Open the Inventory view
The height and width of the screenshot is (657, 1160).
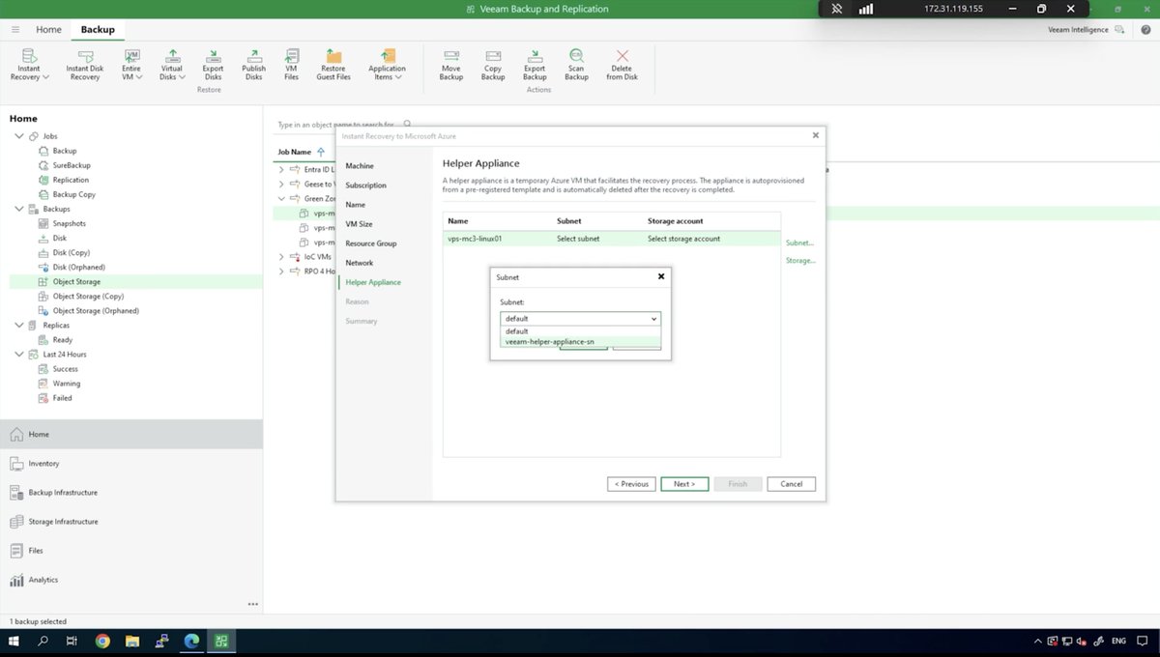tap(130, 464)
